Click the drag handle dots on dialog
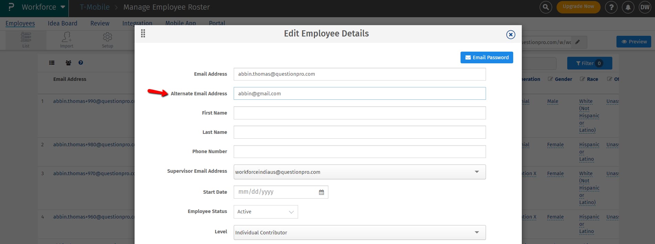655x244 pixels. [x=143, y=34]
